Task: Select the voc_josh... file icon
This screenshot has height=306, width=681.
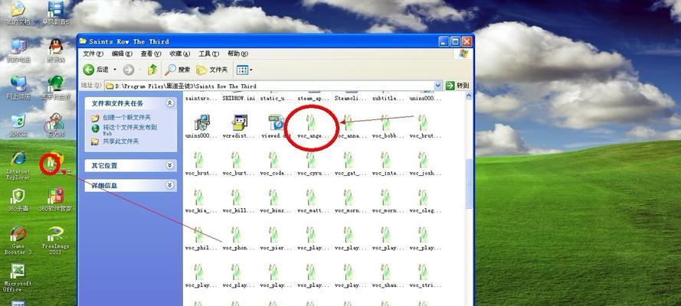Action: click(x=423, y=161)
